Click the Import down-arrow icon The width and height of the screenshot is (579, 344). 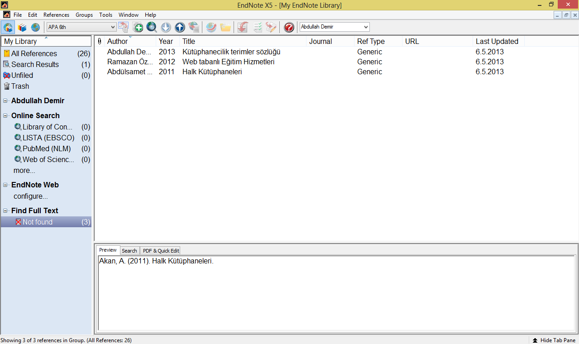pyautogui.click(x=166, y=27)
